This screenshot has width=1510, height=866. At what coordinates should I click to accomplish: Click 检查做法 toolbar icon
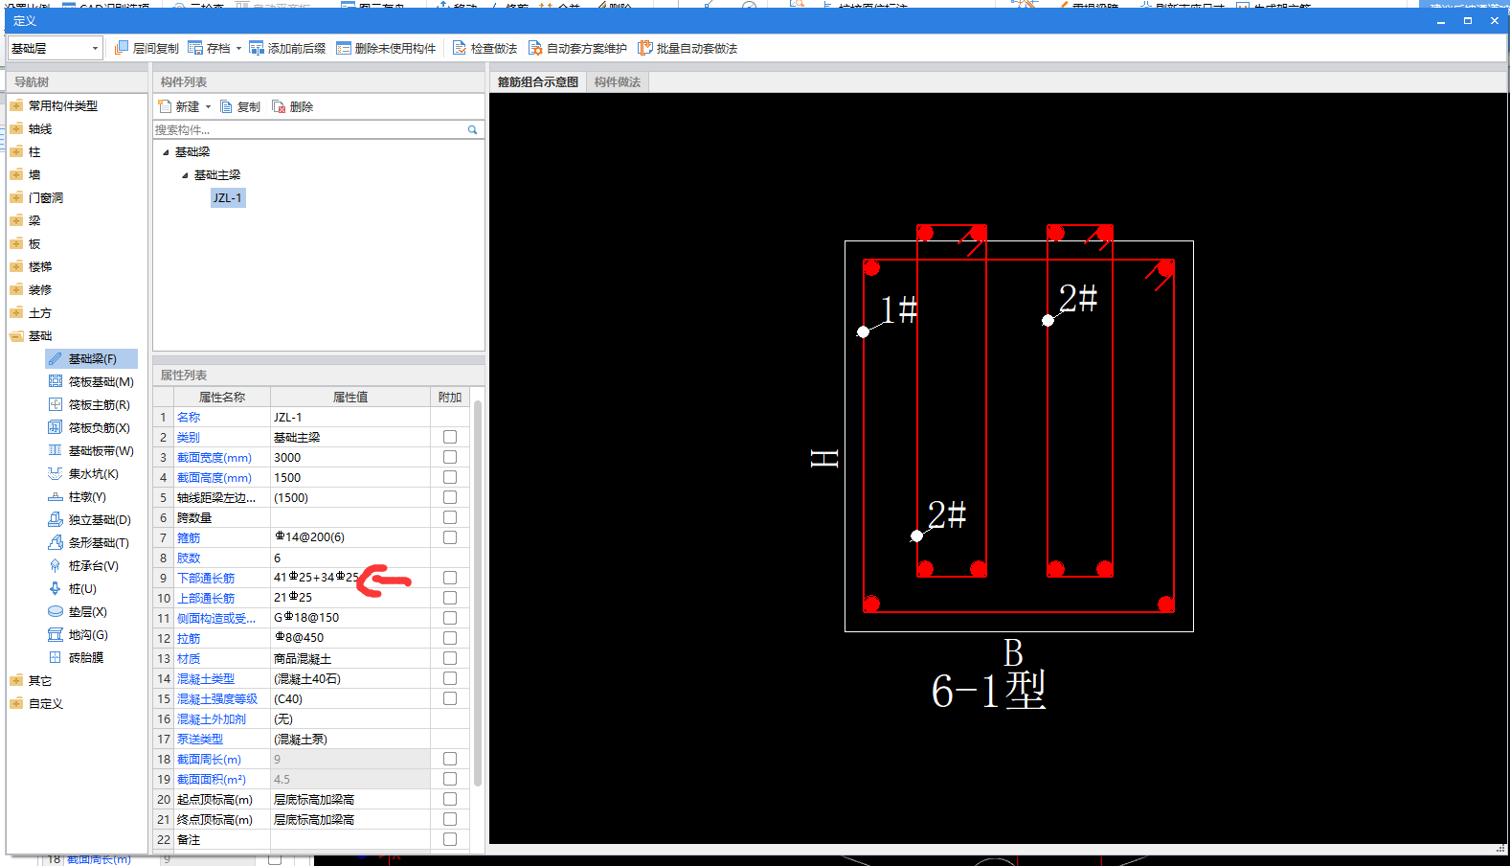pos(460,48)
